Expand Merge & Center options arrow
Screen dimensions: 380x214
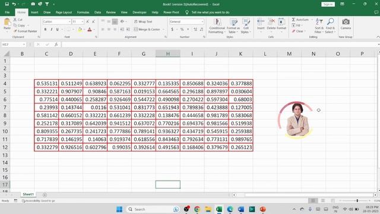[163, 29]
